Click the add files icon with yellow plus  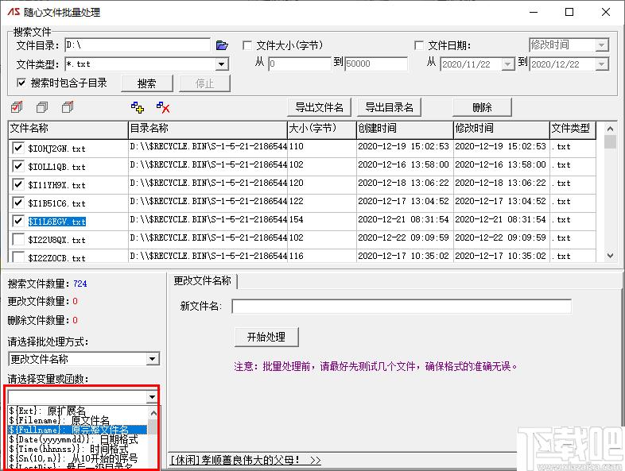(138, 107)
